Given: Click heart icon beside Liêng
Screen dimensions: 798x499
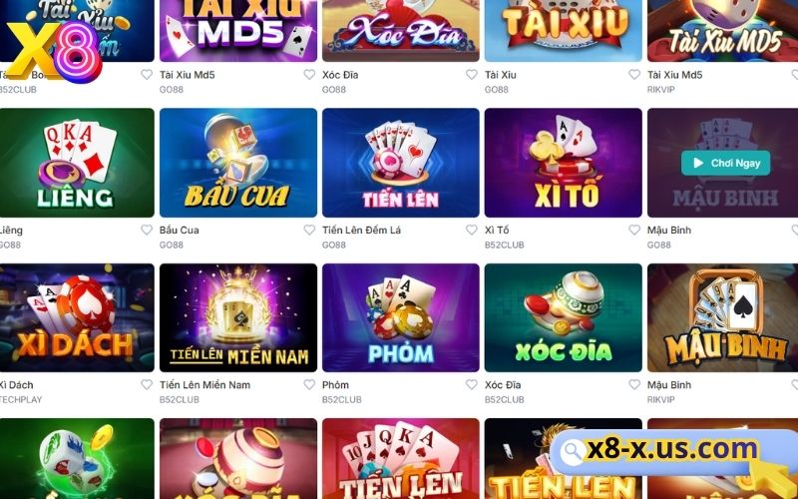Looking at the screenshot, I should (x=147, y=231).
